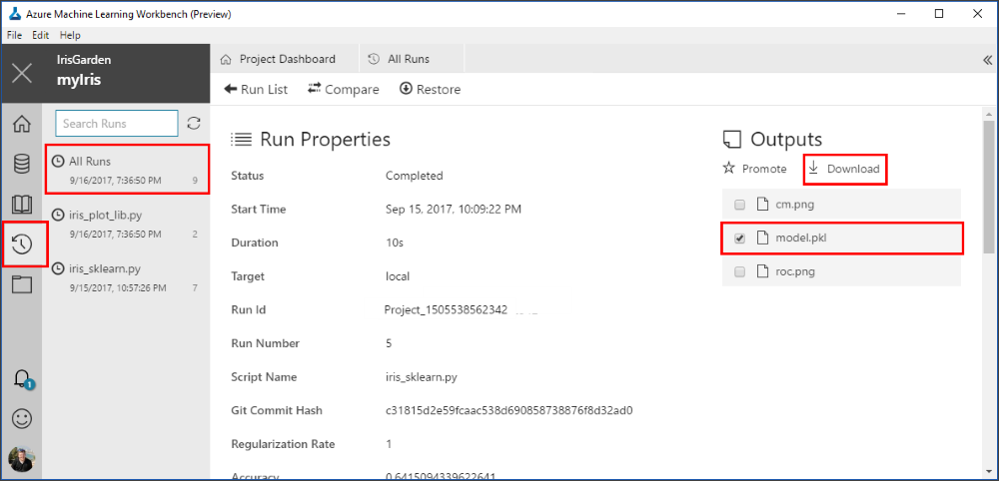
Task: Open the Run History clock icon
Action: click(x=22, y=244)
